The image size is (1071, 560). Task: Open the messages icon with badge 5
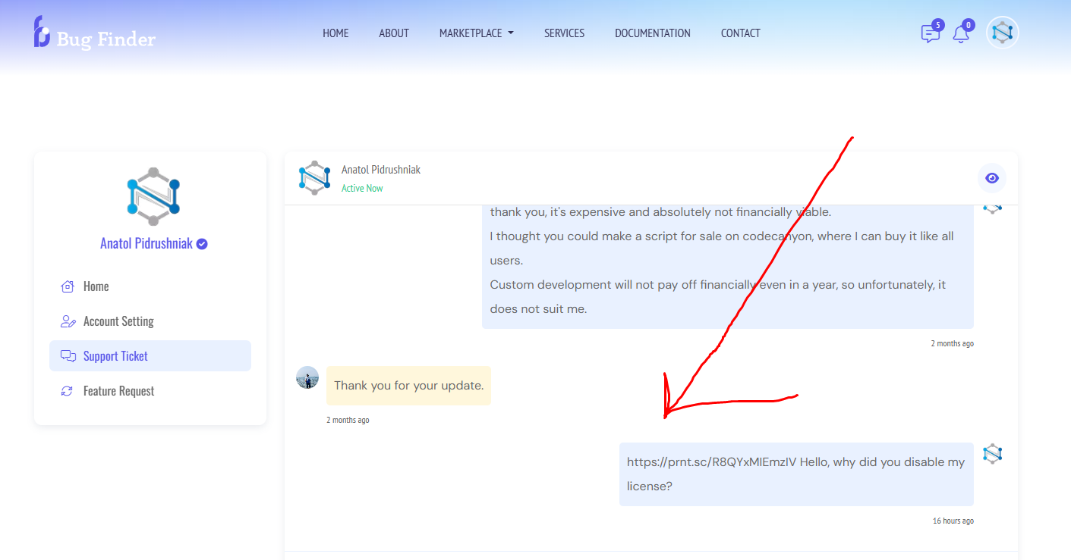(x=930, y=33)
